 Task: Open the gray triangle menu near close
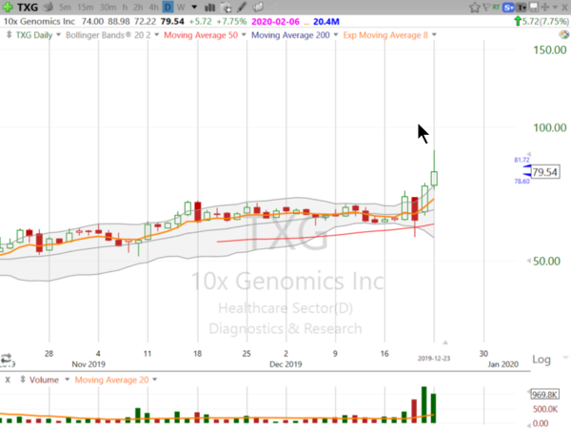click(x=555, y=7)
